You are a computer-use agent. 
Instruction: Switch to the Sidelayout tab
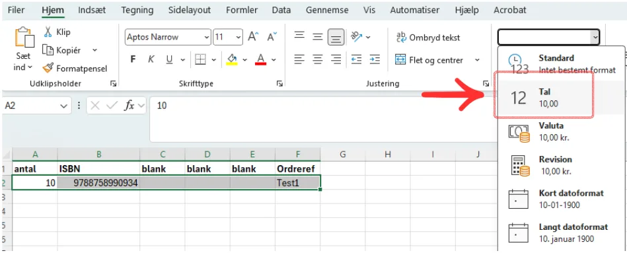click(x=190, y=10)
